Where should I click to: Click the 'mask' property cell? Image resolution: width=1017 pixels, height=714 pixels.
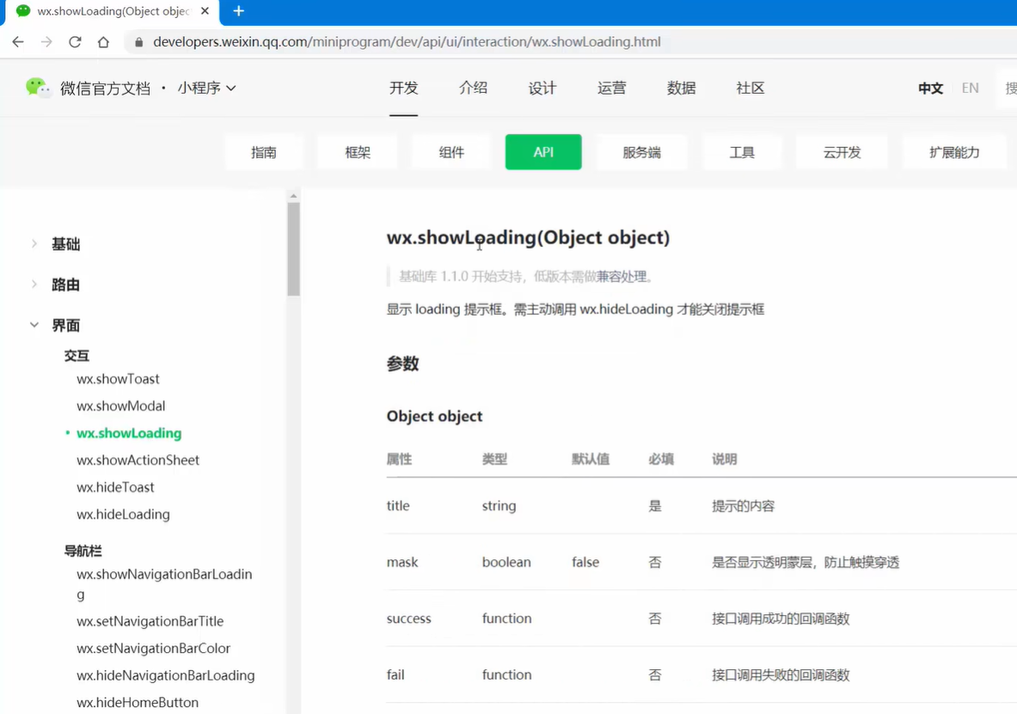pyautogui.click(x=402, y=562)
